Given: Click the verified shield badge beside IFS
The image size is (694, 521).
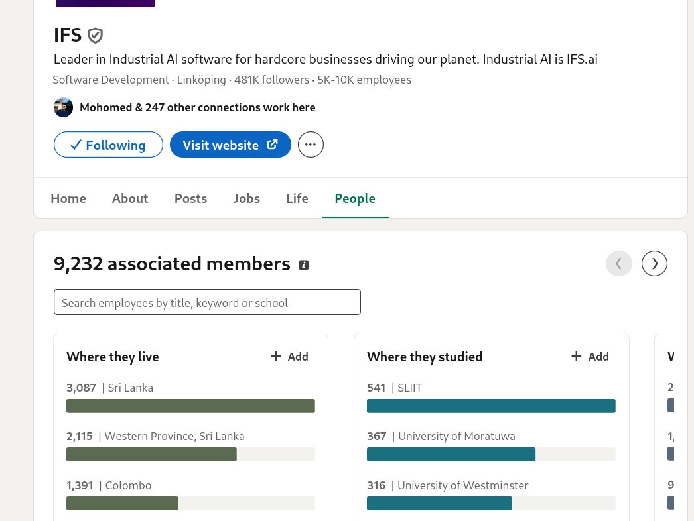Looking at the screenshot, I should 95,35.
